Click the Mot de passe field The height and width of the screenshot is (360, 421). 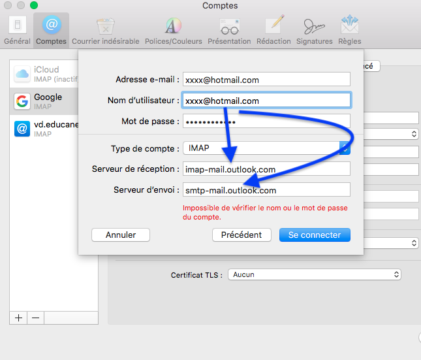(x=266, y=121)
